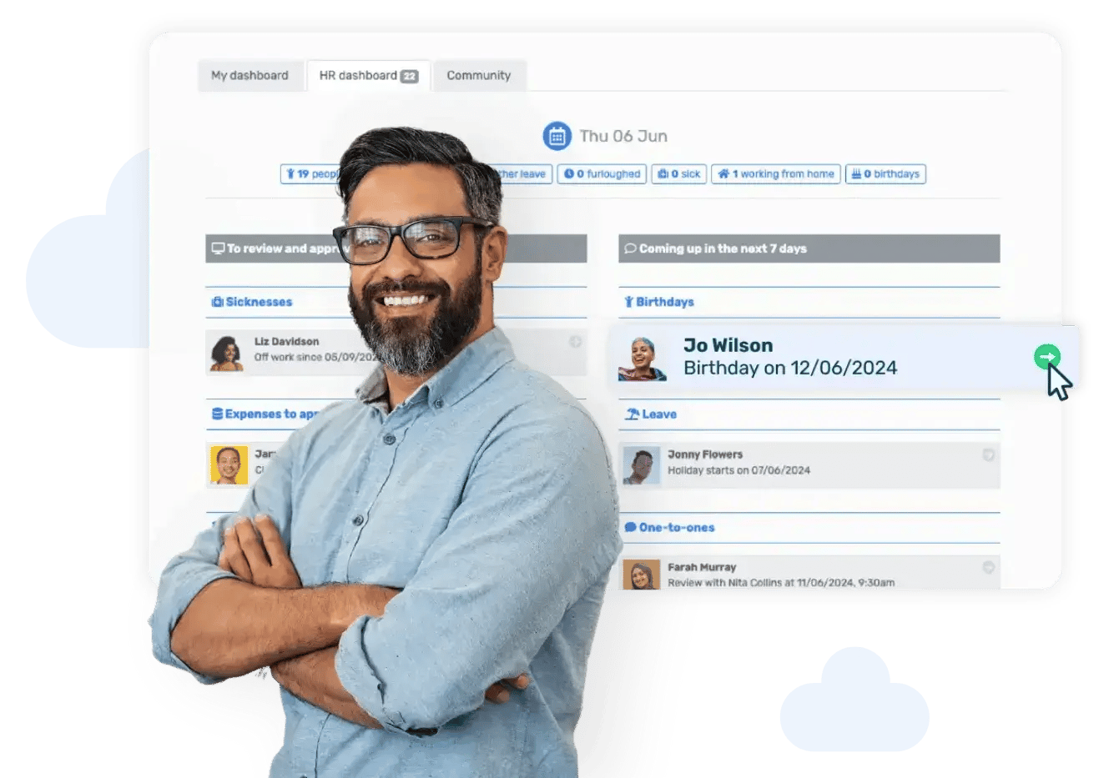
Task: Click the Thu 06 Jun date text
Action: coord(623,136)
